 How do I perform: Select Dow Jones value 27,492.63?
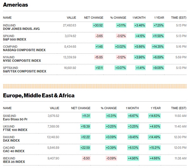pyautogui.click(x=70, y=25)
